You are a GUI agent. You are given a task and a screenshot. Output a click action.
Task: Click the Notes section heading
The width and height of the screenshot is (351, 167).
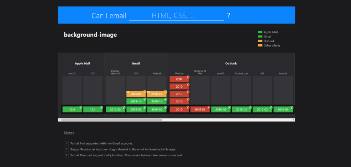(69, 133)
